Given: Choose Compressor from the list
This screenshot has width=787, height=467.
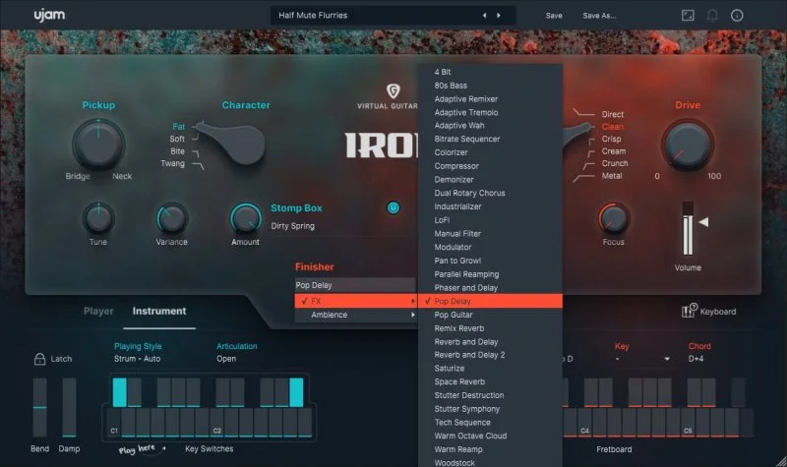Looking at the screenshot, I should tap(490, 166).
